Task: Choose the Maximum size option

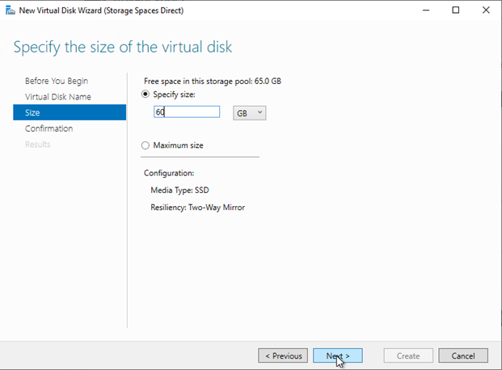Action: pyautogui.click(x=146, y=145)
